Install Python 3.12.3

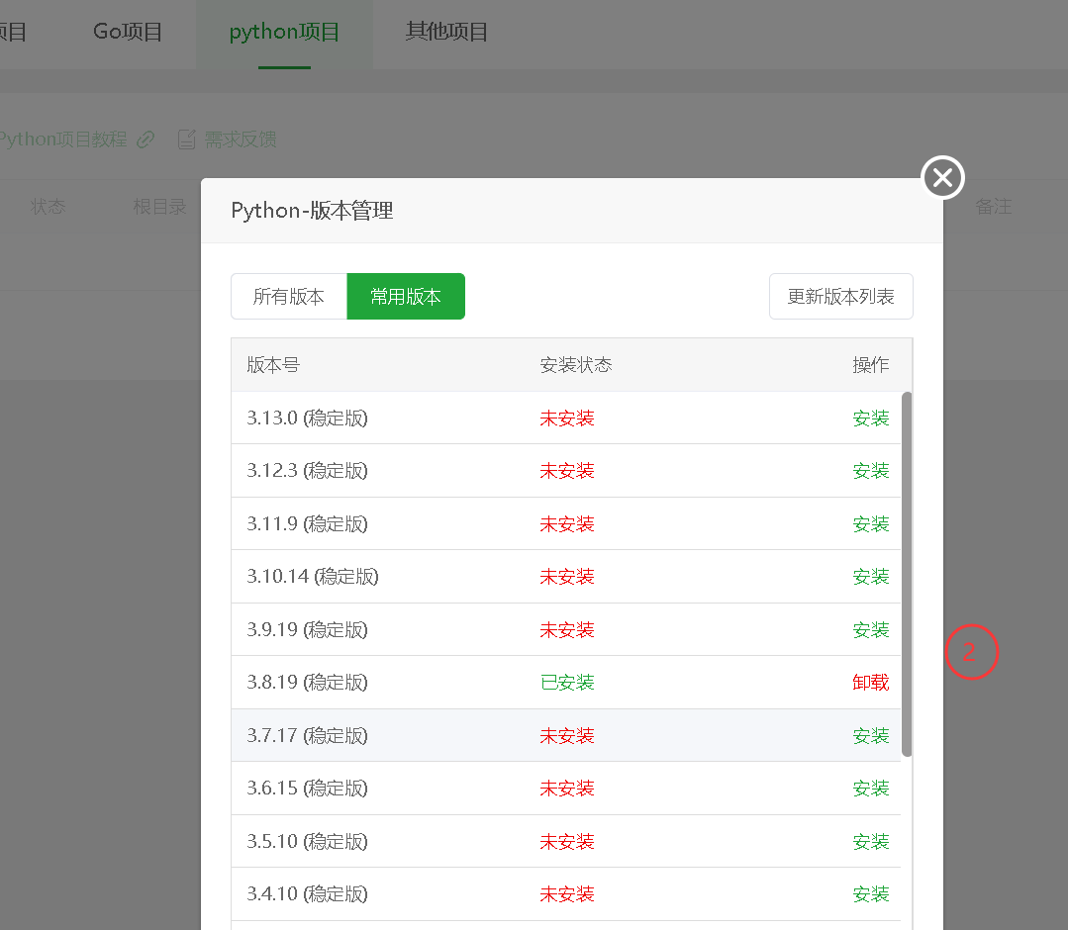[870, 471]
